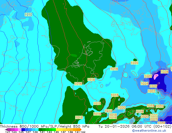172x133 pixels.
Task: Click the cyan 129 legend swatch
Action: point(37,129)
